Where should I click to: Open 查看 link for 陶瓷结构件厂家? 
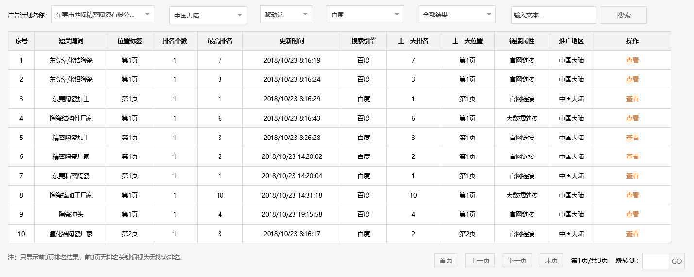click(x=632, y=118)
